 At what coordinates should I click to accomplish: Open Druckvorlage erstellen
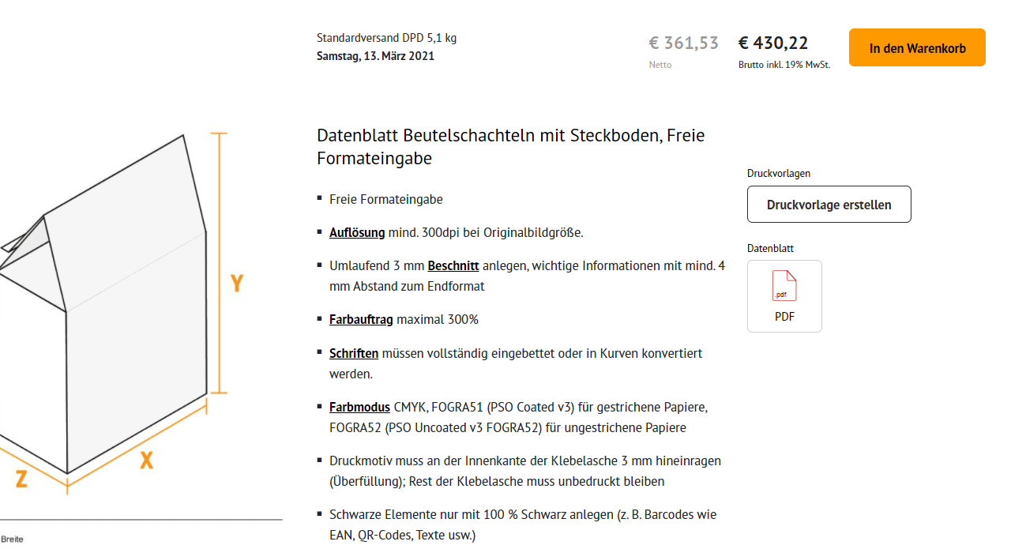point(829,205)
